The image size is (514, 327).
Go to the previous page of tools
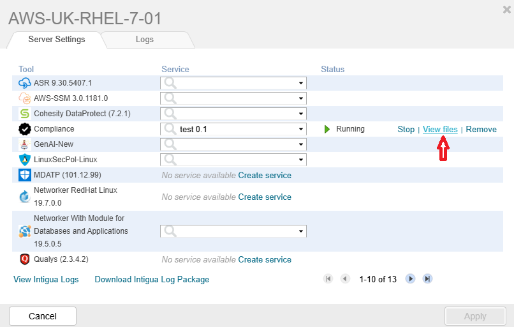tap(345, 278)
